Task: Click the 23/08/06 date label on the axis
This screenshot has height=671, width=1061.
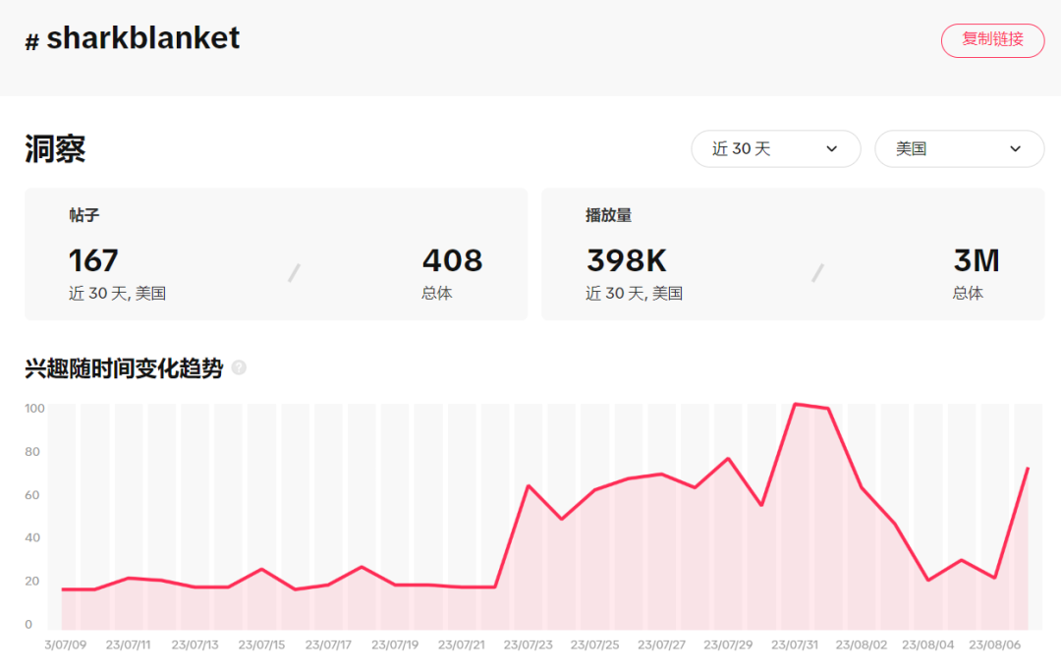Action: 992,645
